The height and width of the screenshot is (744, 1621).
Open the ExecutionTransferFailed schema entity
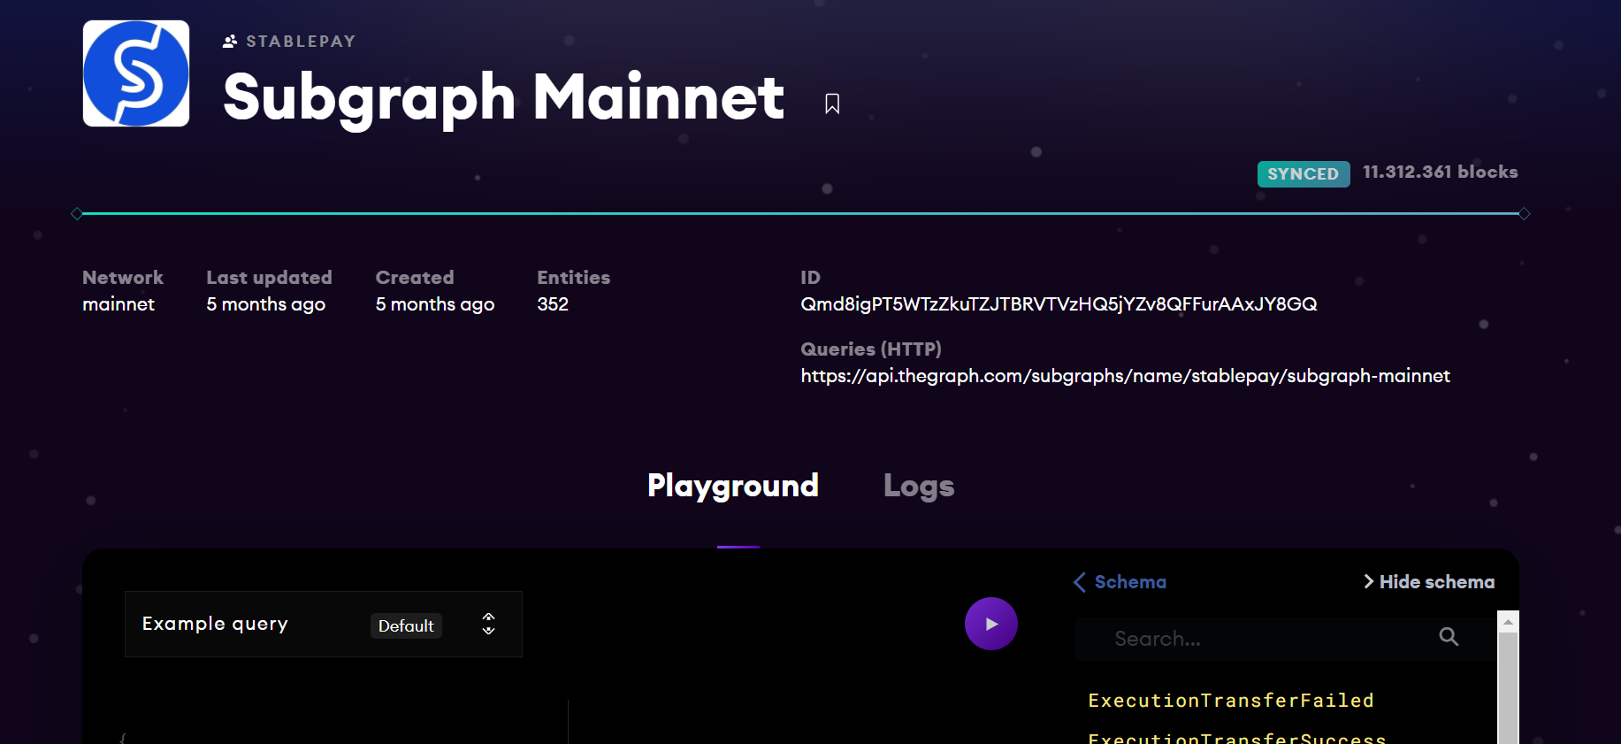[x=1231, y=701]
